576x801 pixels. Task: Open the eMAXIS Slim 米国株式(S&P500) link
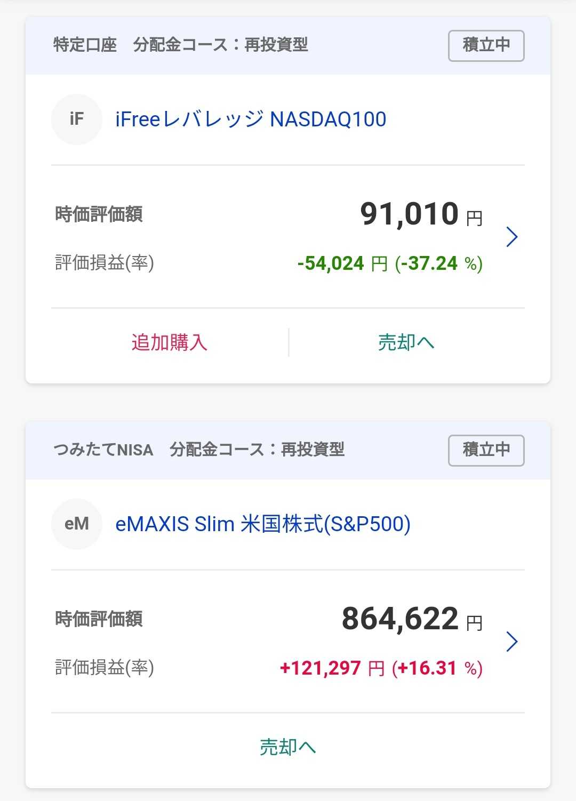click(x=263, y=524)
